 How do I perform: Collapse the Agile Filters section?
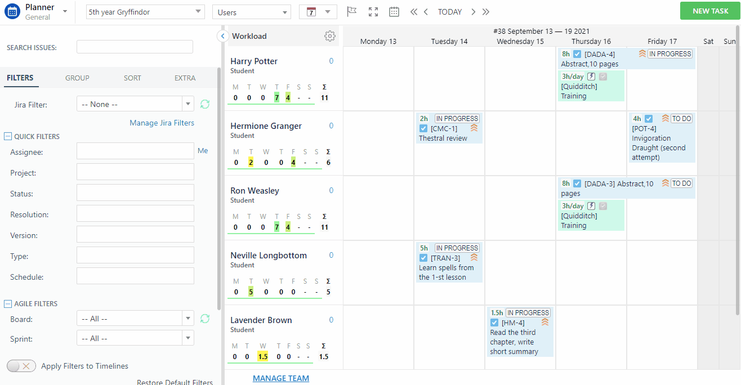click(8, 304)
